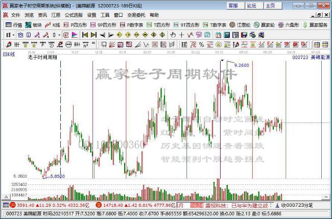Open the 工具 menu

click(x=105, y=15)
